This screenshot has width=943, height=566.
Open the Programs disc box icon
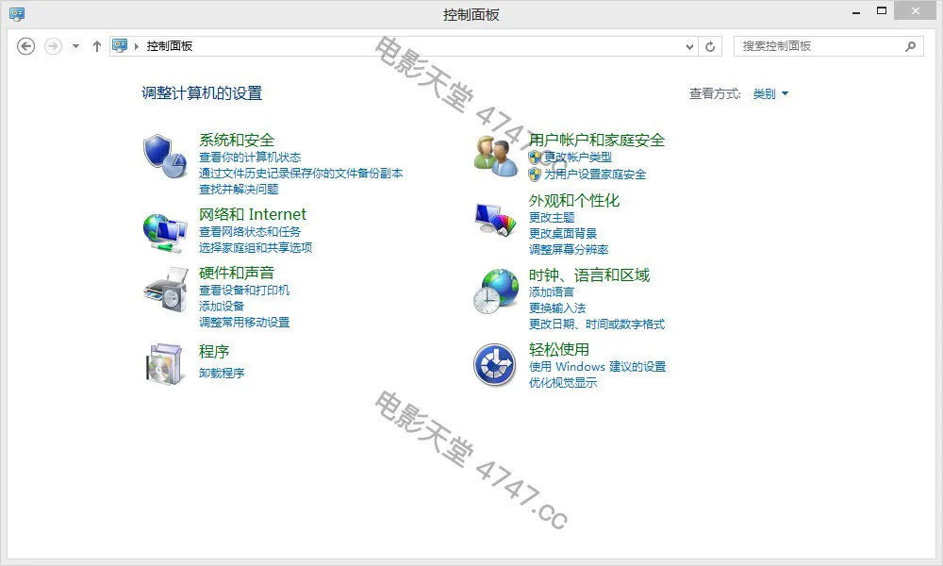165,363
